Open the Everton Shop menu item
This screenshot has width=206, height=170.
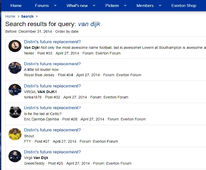[184, 6]
